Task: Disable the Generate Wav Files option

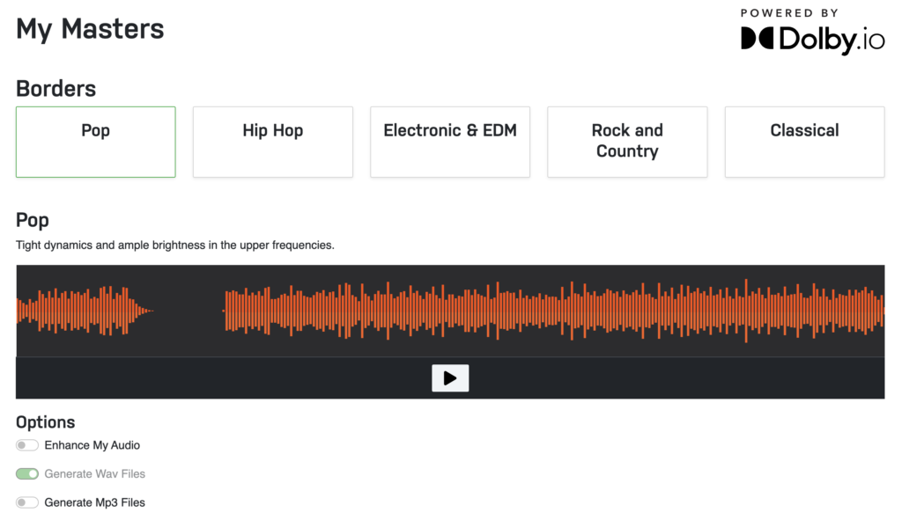Action: click(x=26, y=473)
